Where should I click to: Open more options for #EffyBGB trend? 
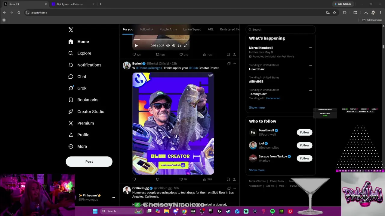pyautogui.click(x=310, y=78)
